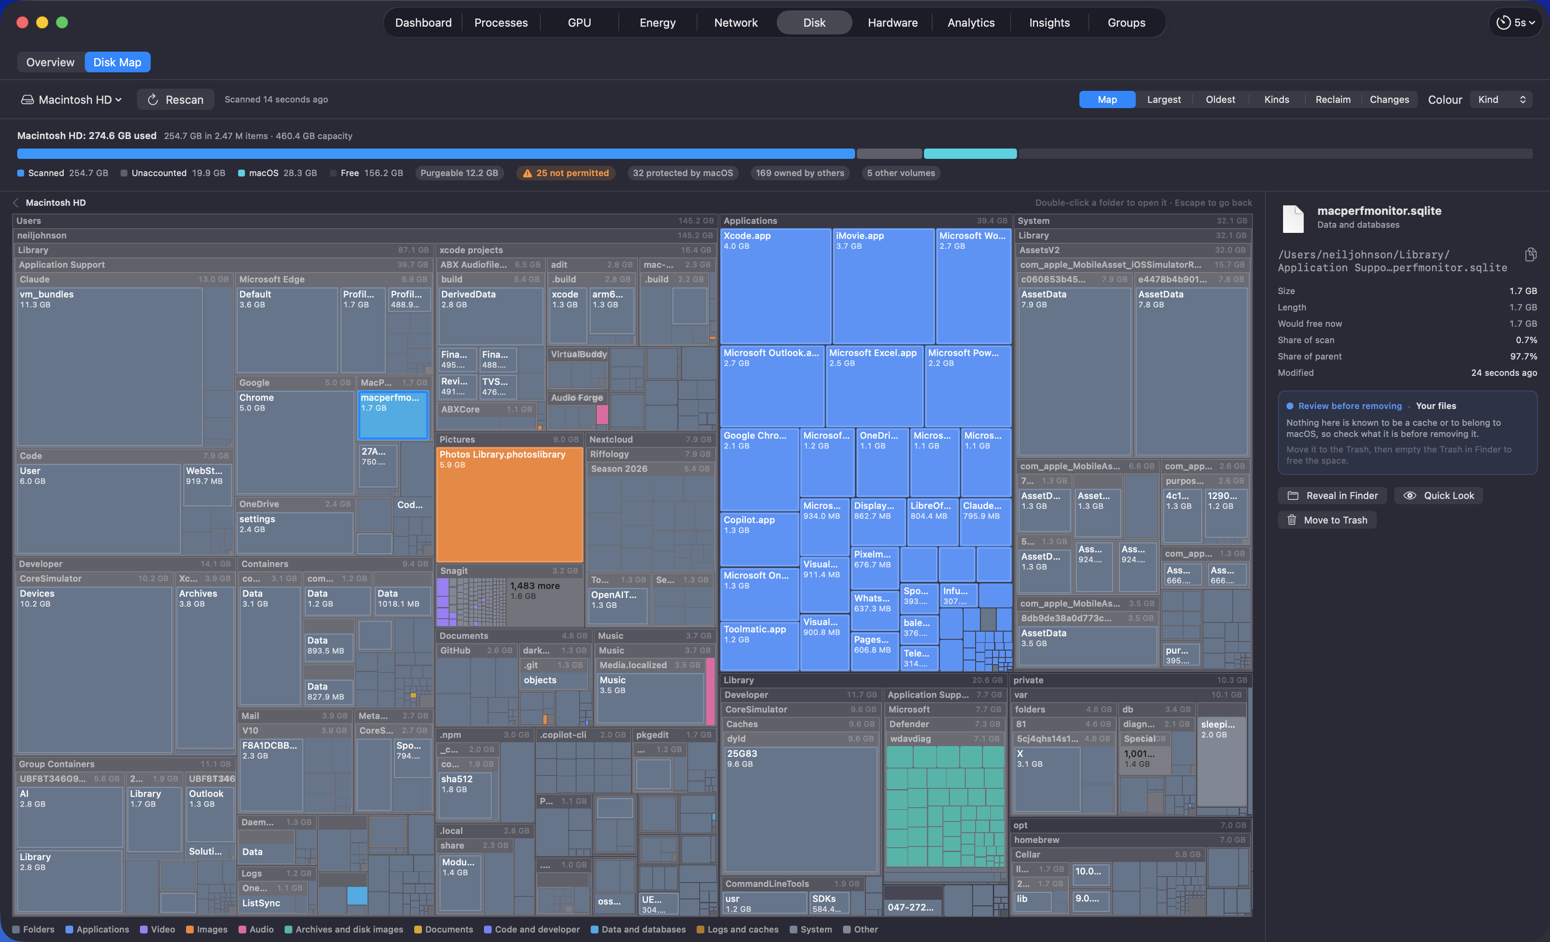Image resolution: width=1550 pixels, height=942 pixels.
Task: Select the 25G83 9.6 GB block
Action: 800,809
